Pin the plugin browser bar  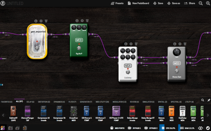209,100
